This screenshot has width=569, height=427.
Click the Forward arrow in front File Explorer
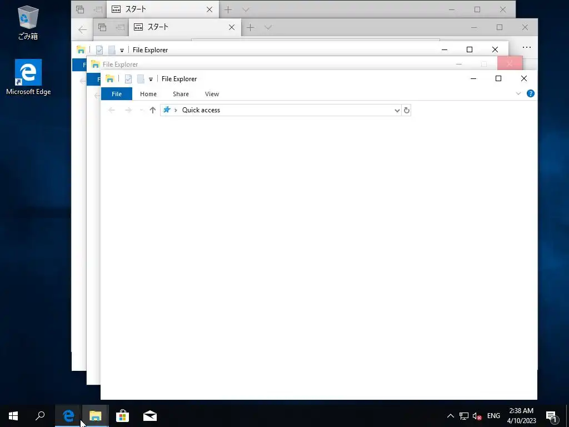point(128,110)
